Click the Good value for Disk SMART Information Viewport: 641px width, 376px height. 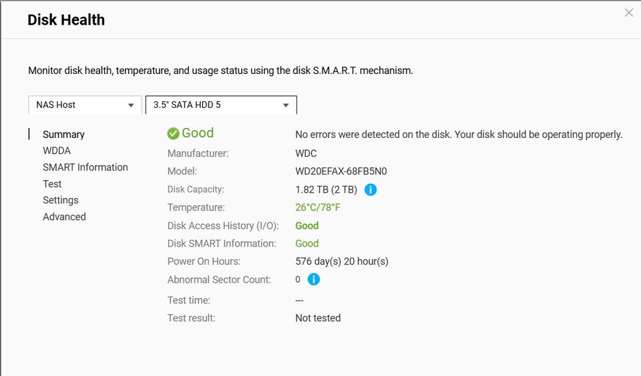tap(307, 244)
